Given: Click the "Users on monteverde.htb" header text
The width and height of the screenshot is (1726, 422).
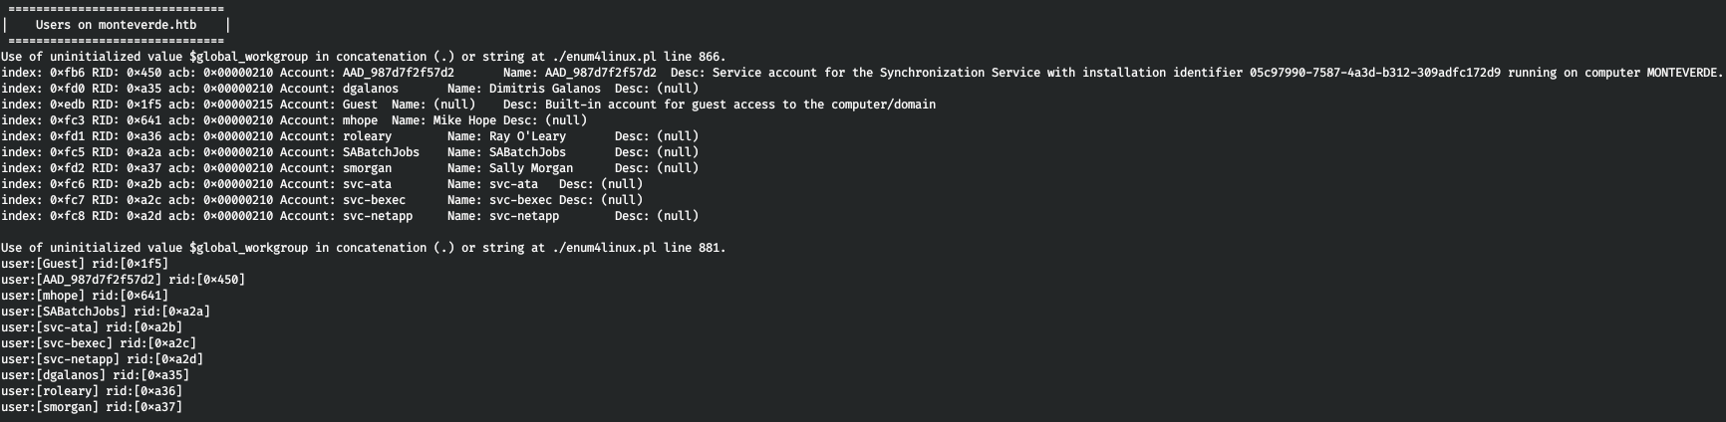Looking at the screenshot, I should 116,25.
